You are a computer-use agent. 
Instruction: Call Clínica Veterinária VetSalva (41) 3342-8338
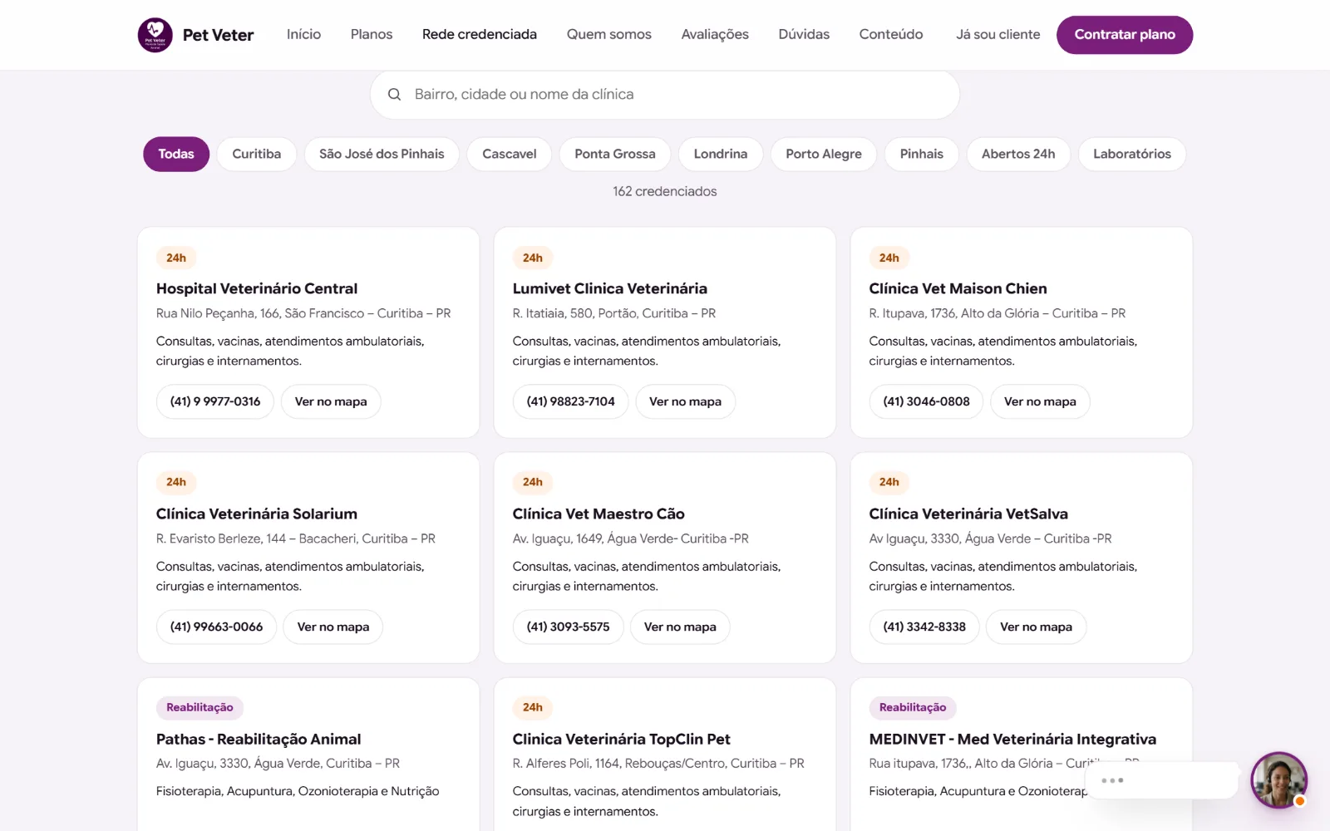point(924,627)
